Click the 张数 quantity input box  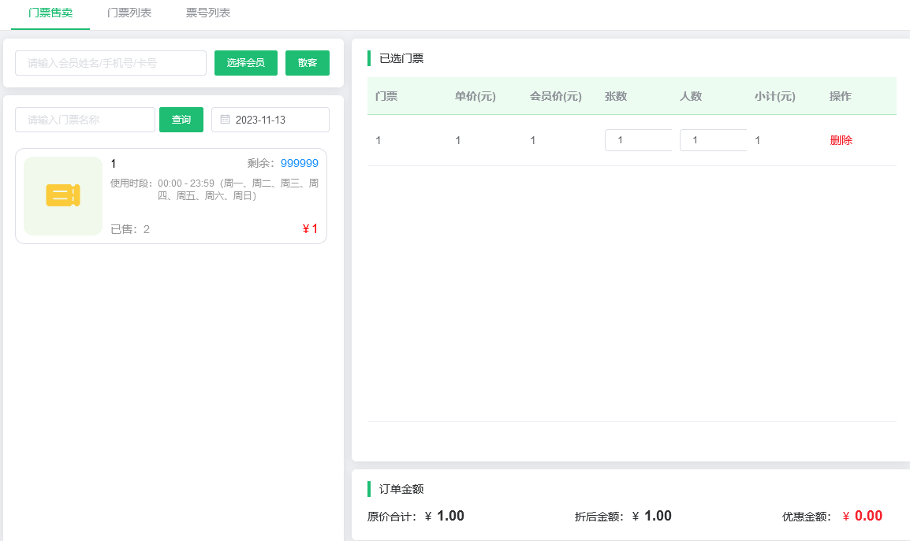tap(639, 139)
